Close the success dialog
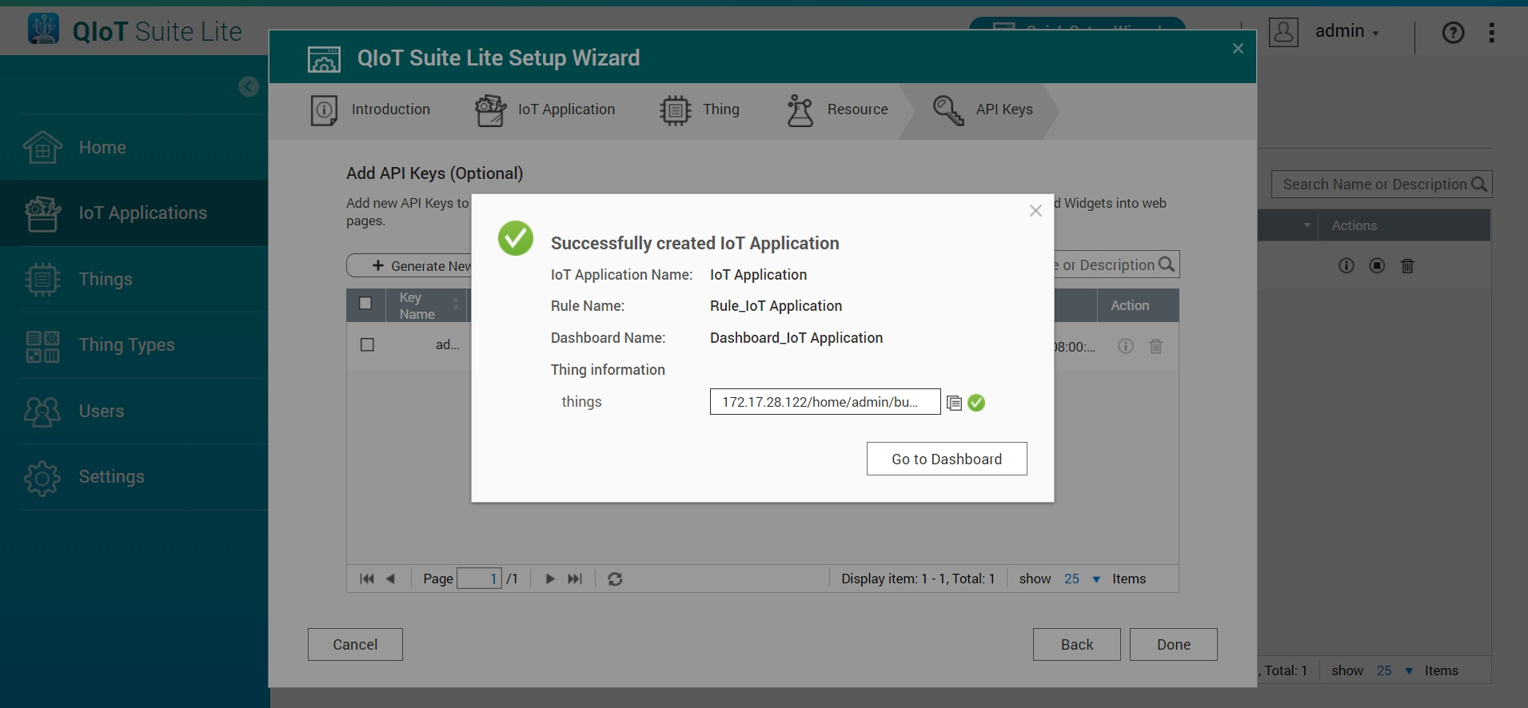Screen dimensions: 1528x708 pos(1035,211)
